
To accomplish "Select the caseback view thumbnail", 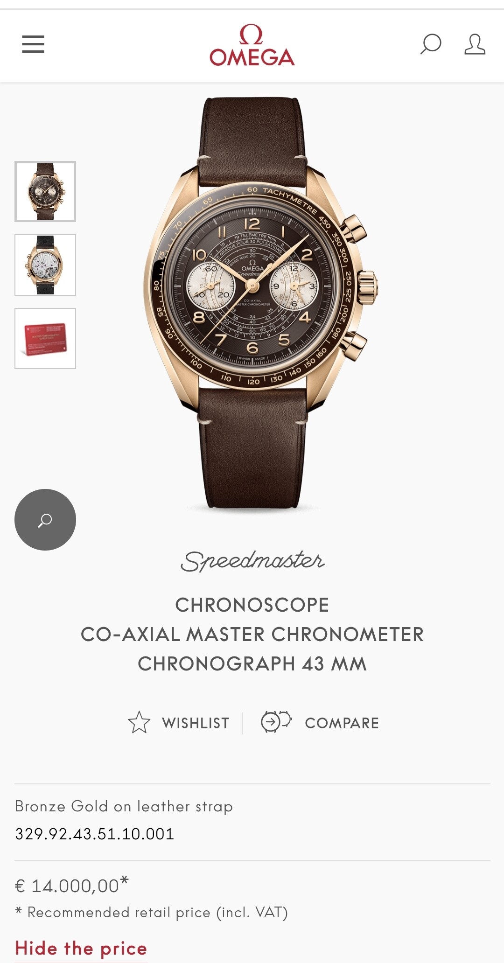I will pos(45,265).
